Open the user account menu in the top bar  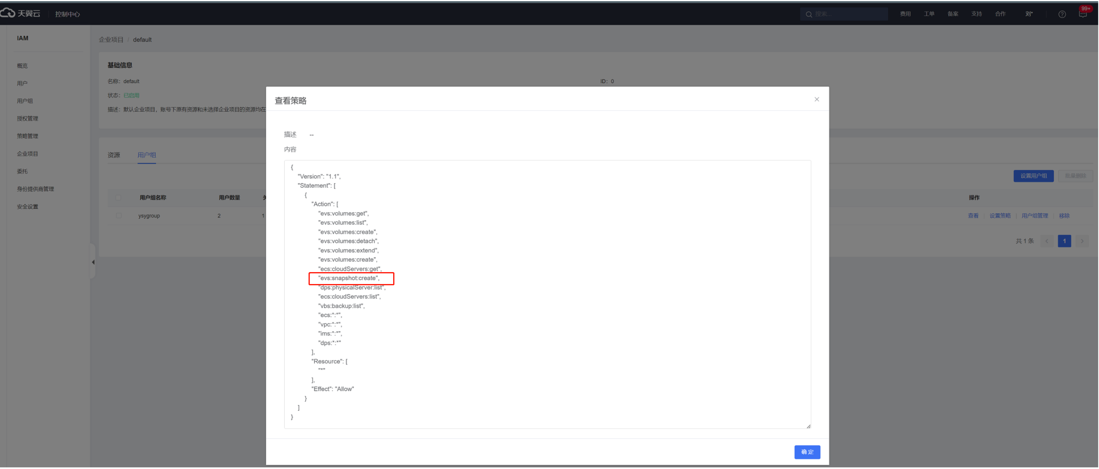(x=1029, y=14)
